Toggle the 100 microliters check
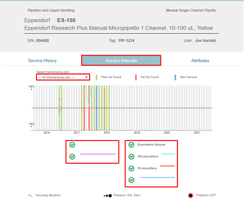 [x=131, y=157]
